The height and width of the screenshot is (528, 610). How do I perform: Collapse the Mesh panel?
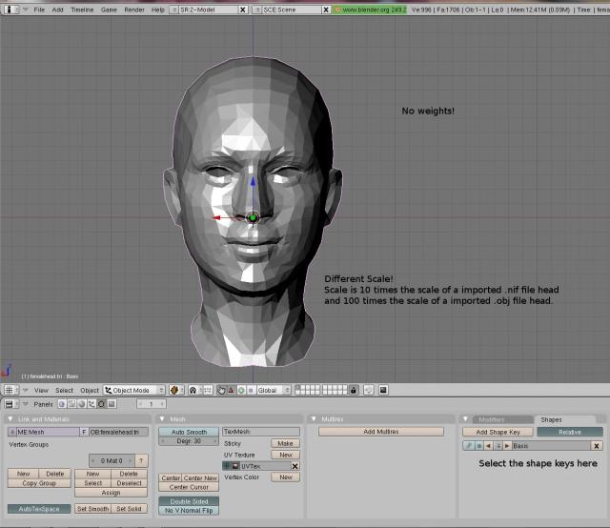(162, 419)
